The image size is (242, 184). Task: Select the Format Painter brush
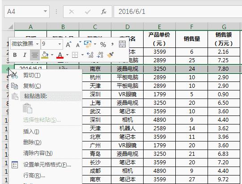point(110,55)
